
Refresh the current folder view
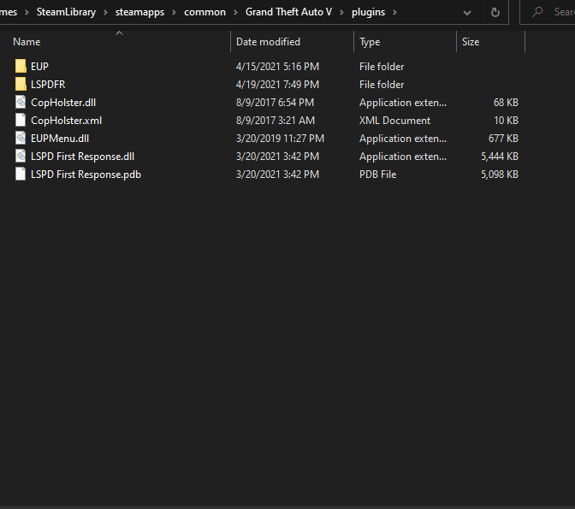pyautogui.click(x=495, y=13)
